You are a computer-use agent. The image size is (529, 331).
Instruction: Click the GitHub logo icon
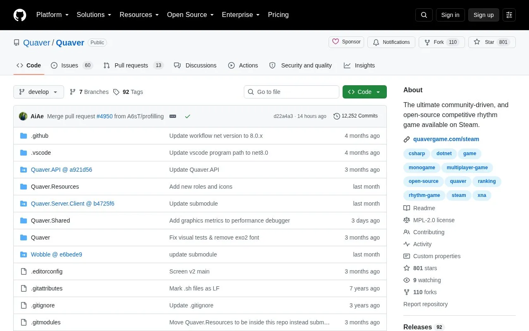pyautogui.click(x=20, y=15)
